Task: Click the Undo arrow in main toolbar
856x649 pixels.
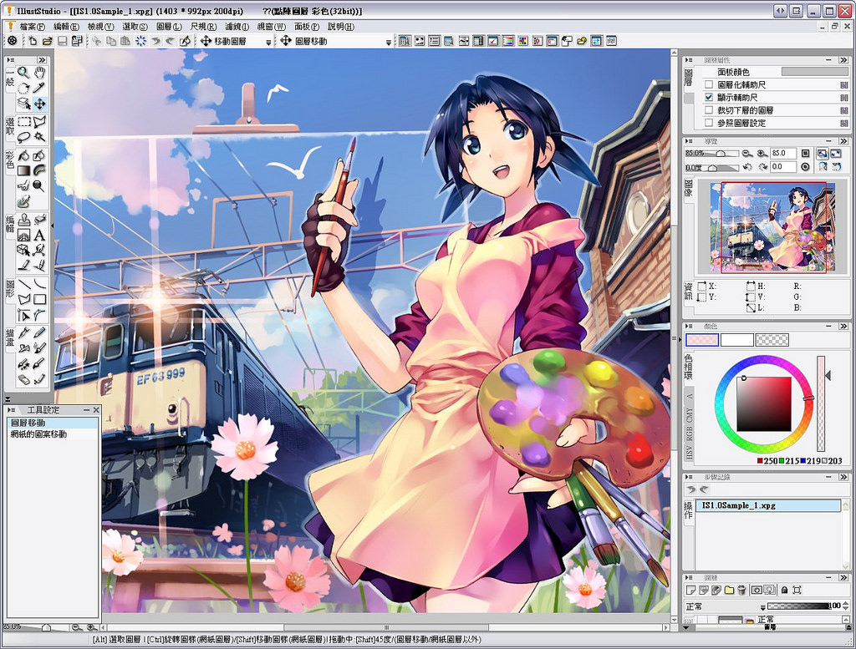Action: click(x=156, y=41)
